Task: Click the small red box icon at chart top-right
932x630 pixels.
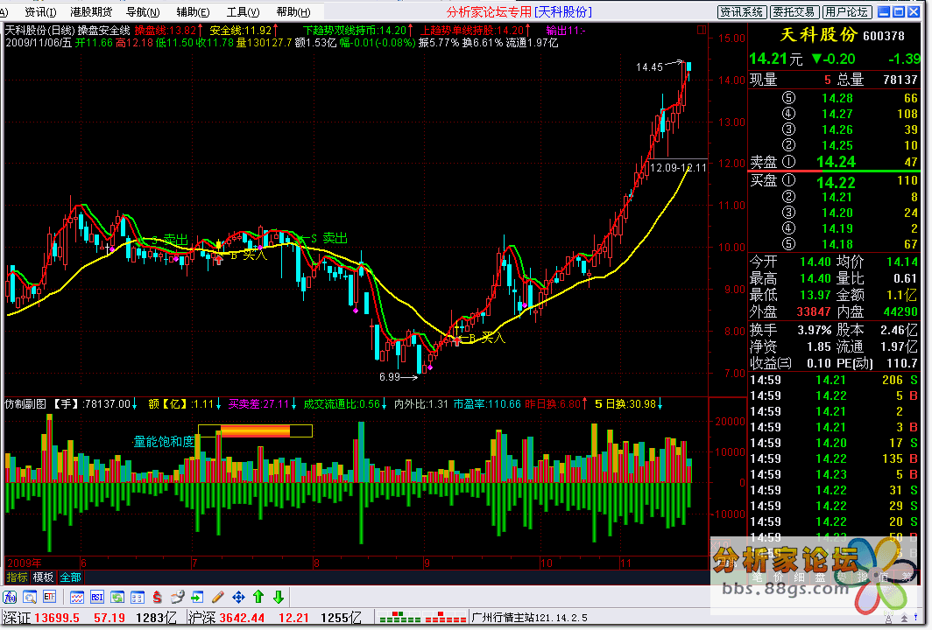Action: coord(702,30)
